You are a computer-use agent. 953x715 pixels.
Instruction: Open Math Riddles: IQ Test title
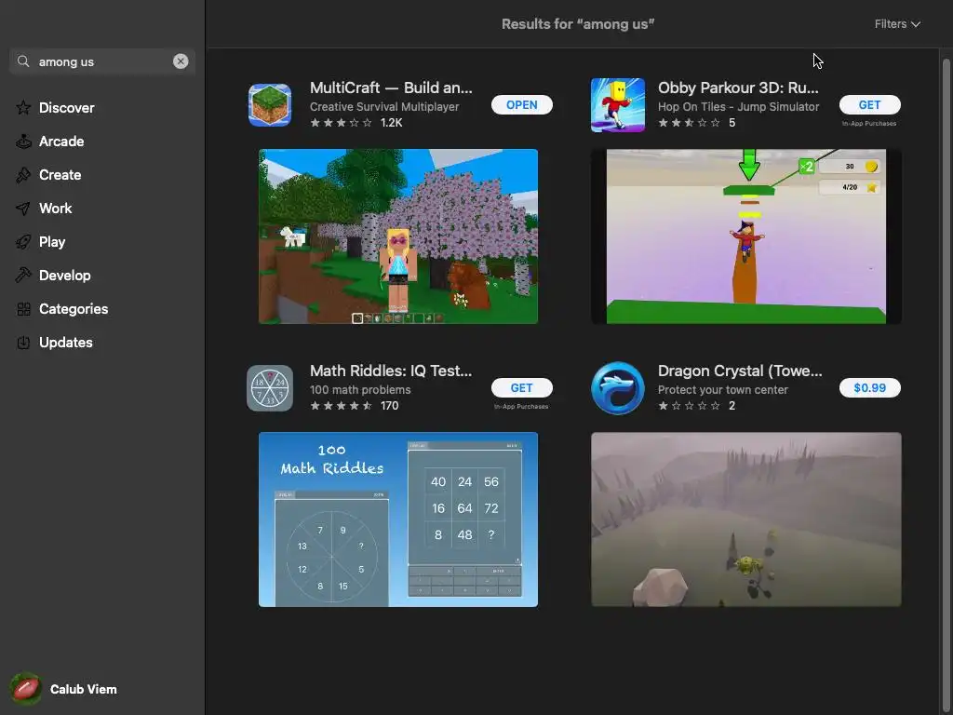391,371
